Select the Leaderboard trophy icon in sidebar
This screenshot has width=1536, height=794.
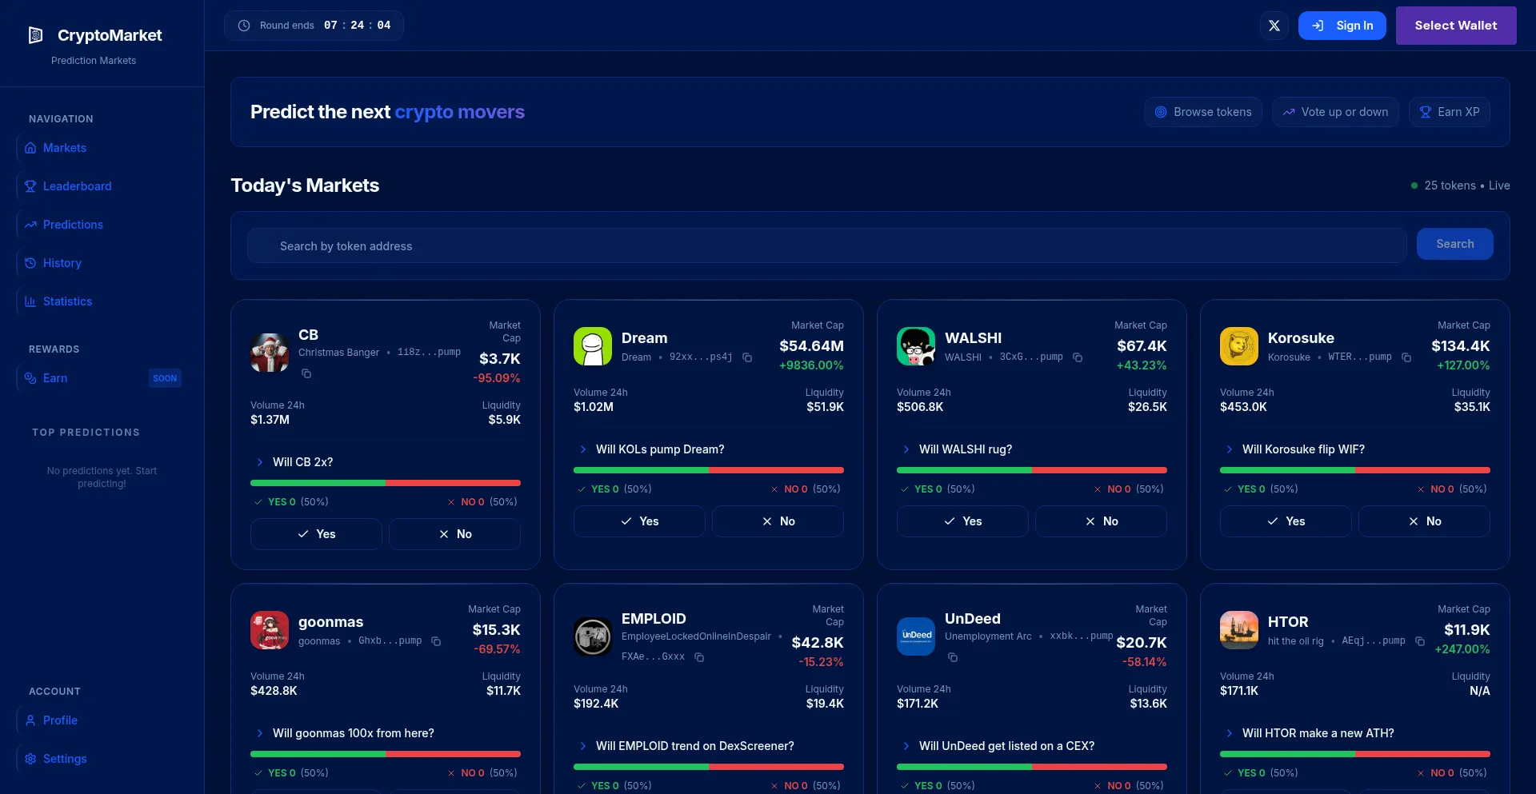point(30,186)
